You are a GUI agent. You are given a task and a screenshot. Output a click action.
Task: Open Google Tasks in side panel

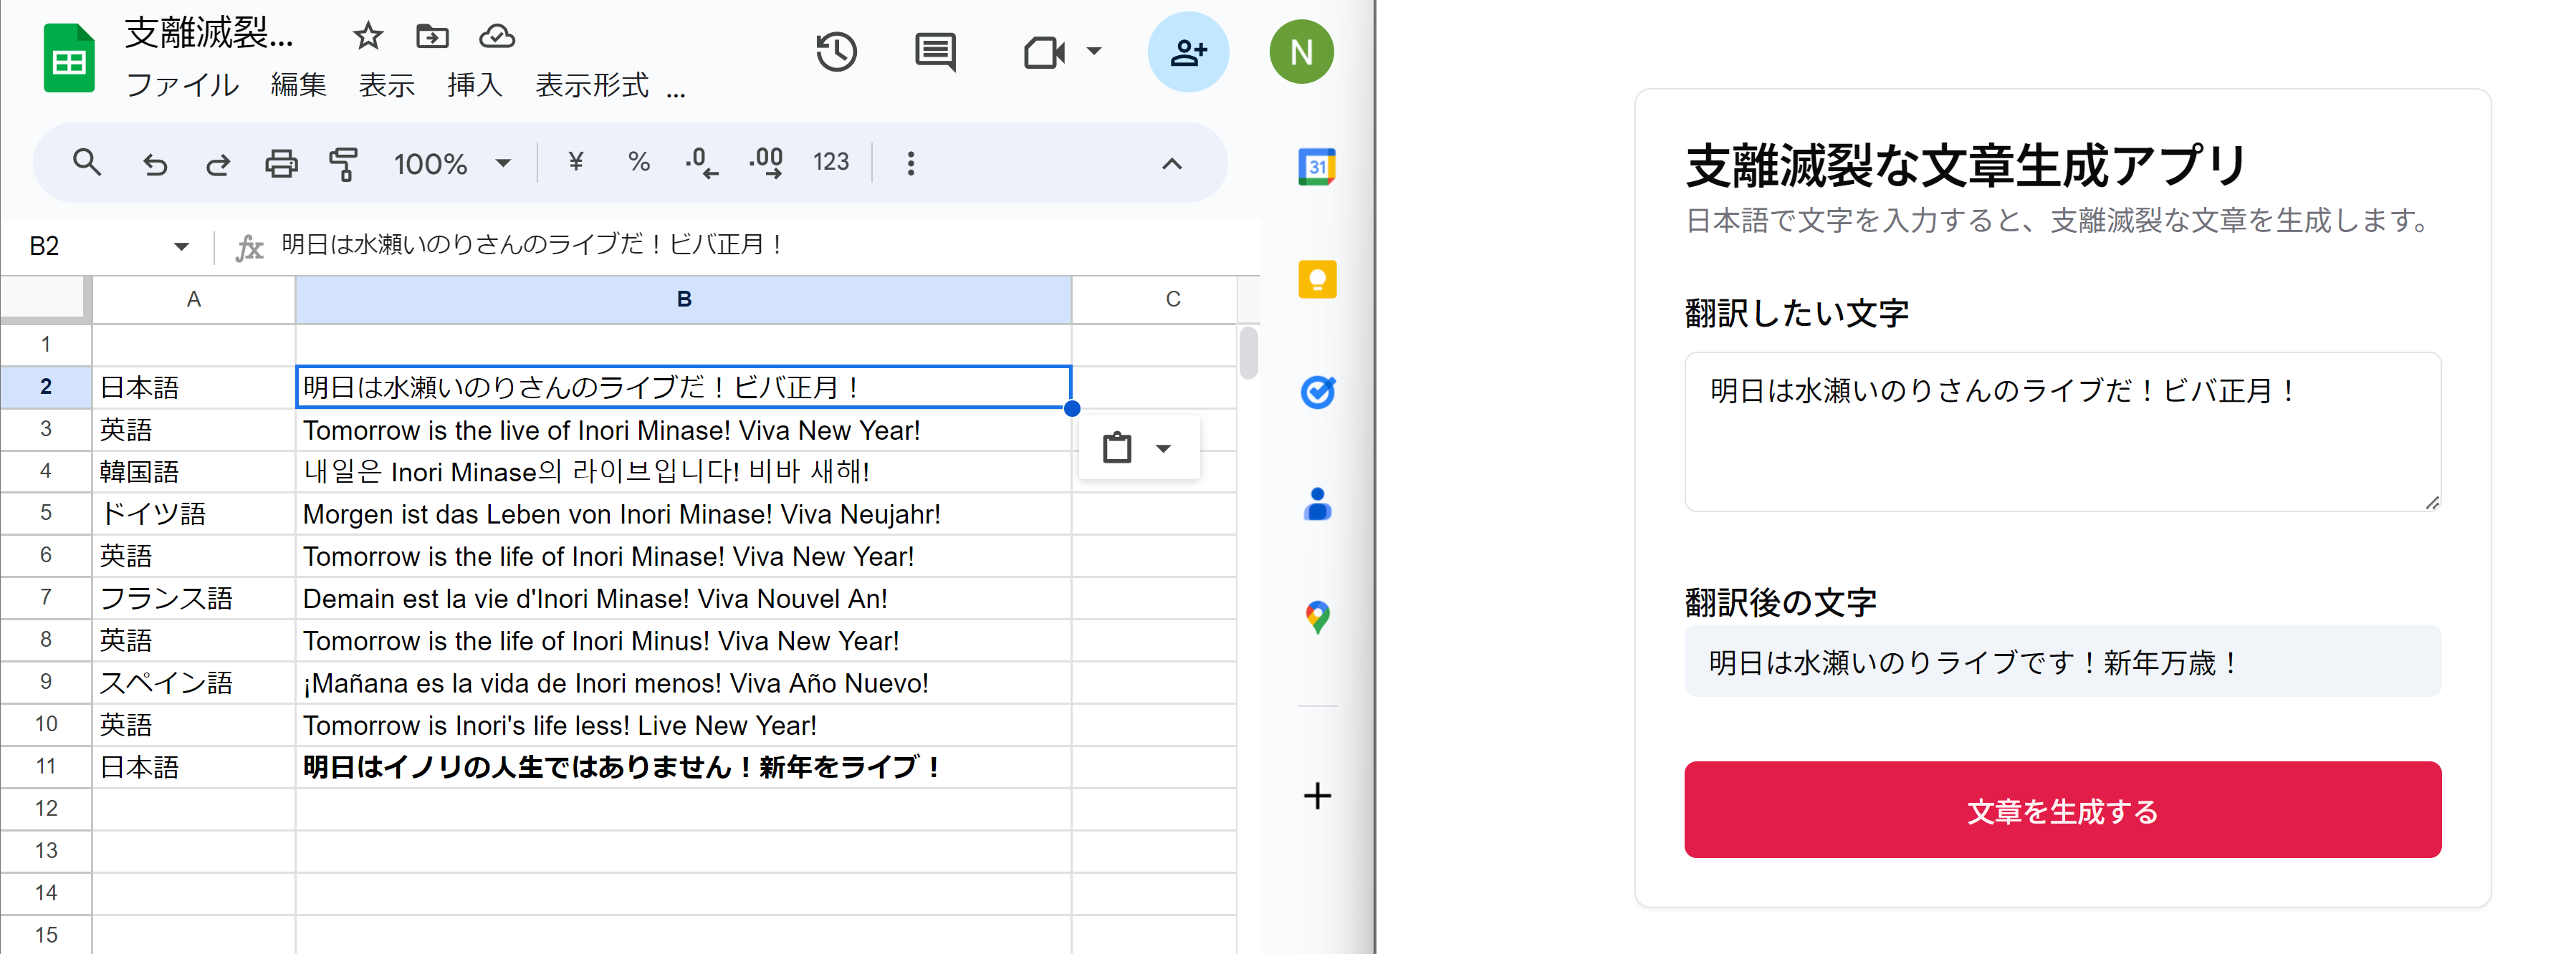[x=1317, y=392]
